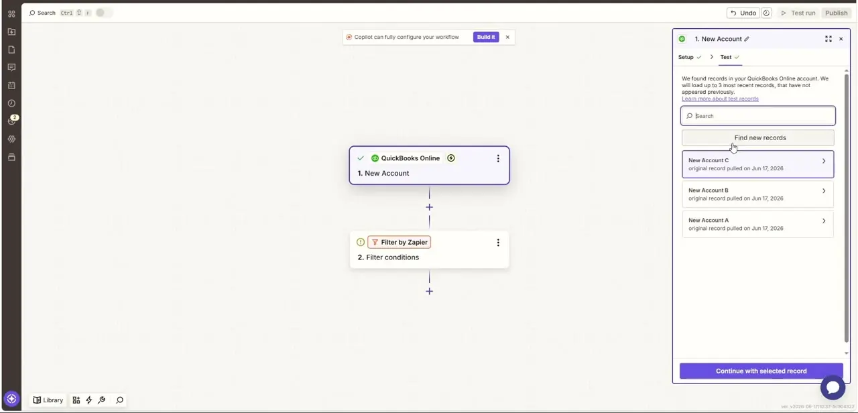Click Continue with selected record
858x413 pixels.
tap(761, 371)
